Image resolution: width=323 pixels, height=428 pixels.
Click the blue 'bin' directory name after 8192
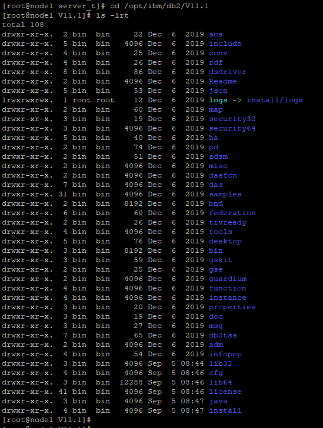tap(215, 251)
